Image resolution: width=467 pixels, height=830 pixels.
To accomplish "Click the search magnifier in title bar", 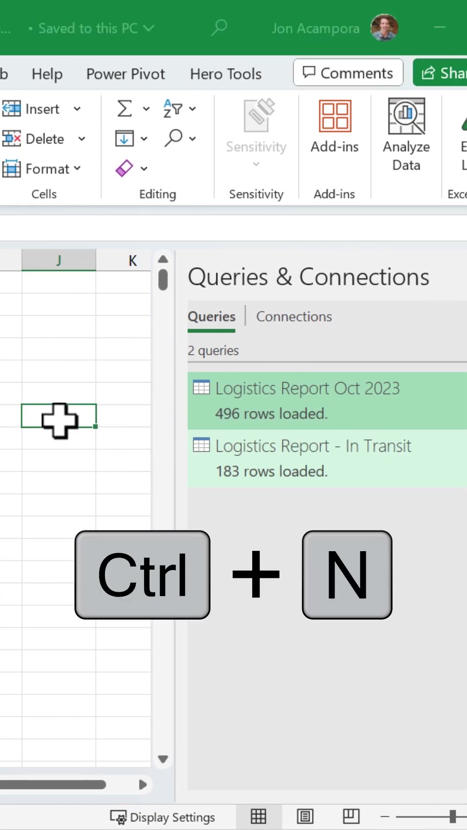I will (x=219, y=28).
